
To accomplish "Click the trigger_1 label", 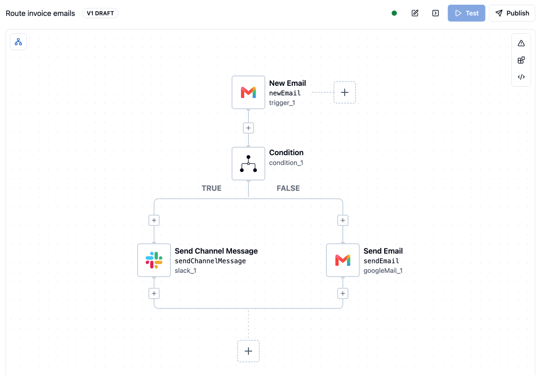I will (282, 103).
